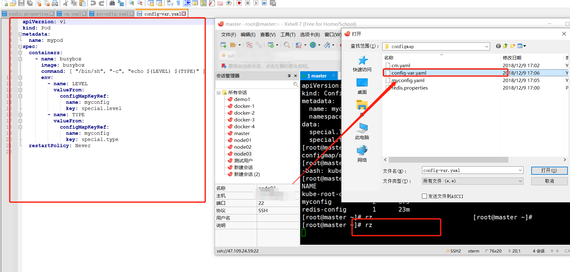Viewport: 570px width, 272px height.
Task: Click Xshell Find magnifier icon
Action: (287, 45)
